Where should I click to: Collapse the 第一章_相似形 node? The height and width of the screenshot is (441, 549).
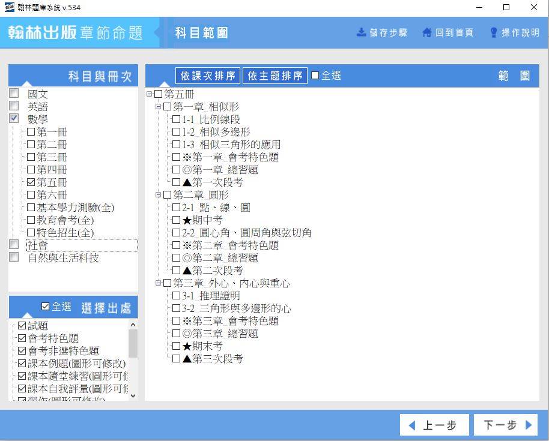coord(158,107)
